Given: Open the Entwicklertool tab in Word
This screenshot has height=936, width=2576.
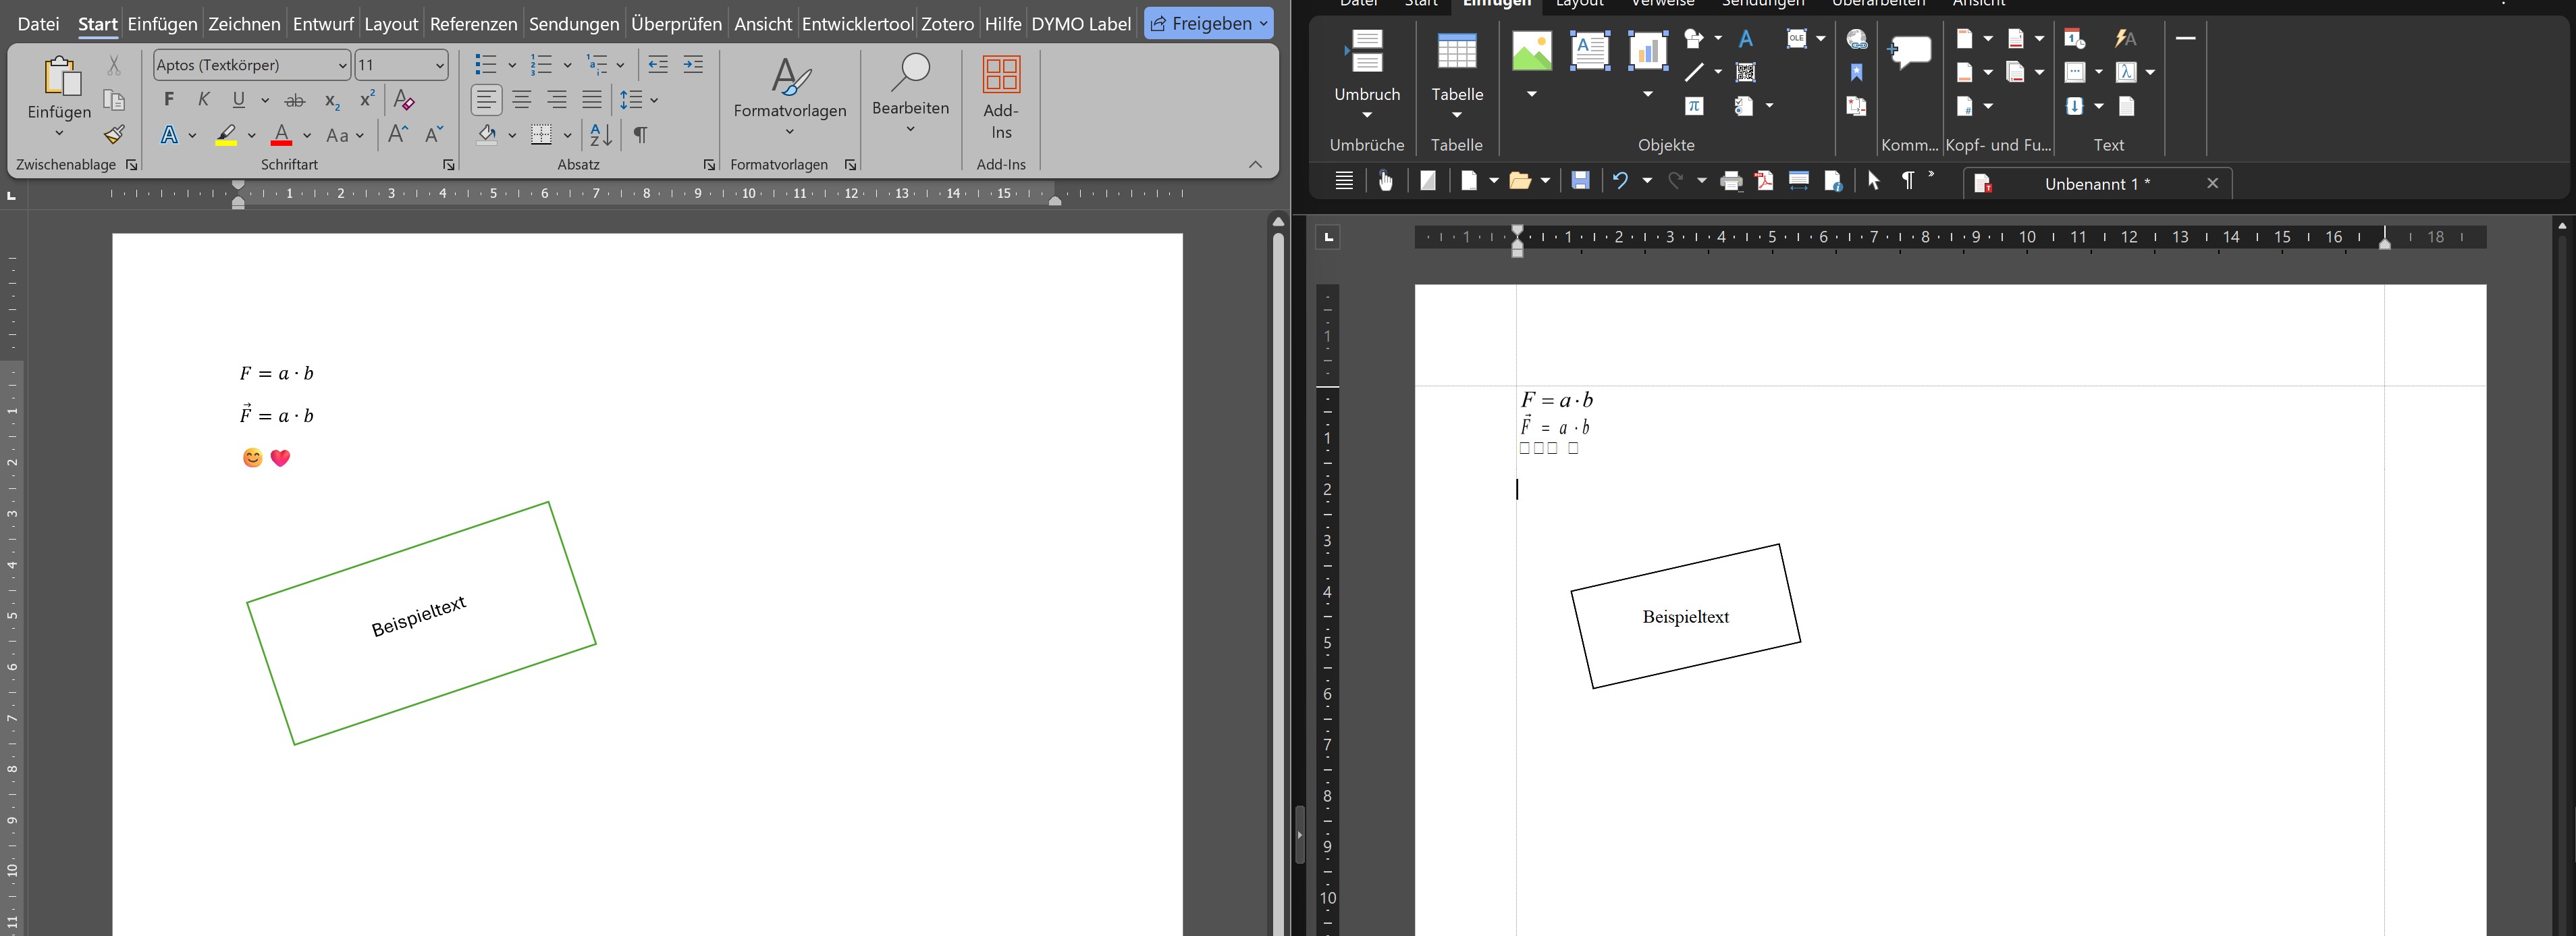Looking at the screenshot, I should point(857,24).
